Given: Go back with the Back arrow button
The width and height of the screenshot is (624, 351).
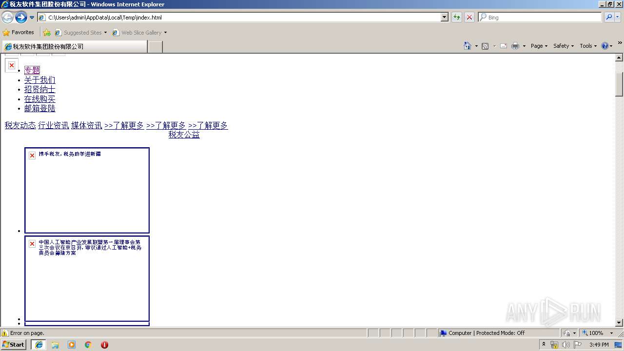Looking at the screenshot, I should pos(7,18).
